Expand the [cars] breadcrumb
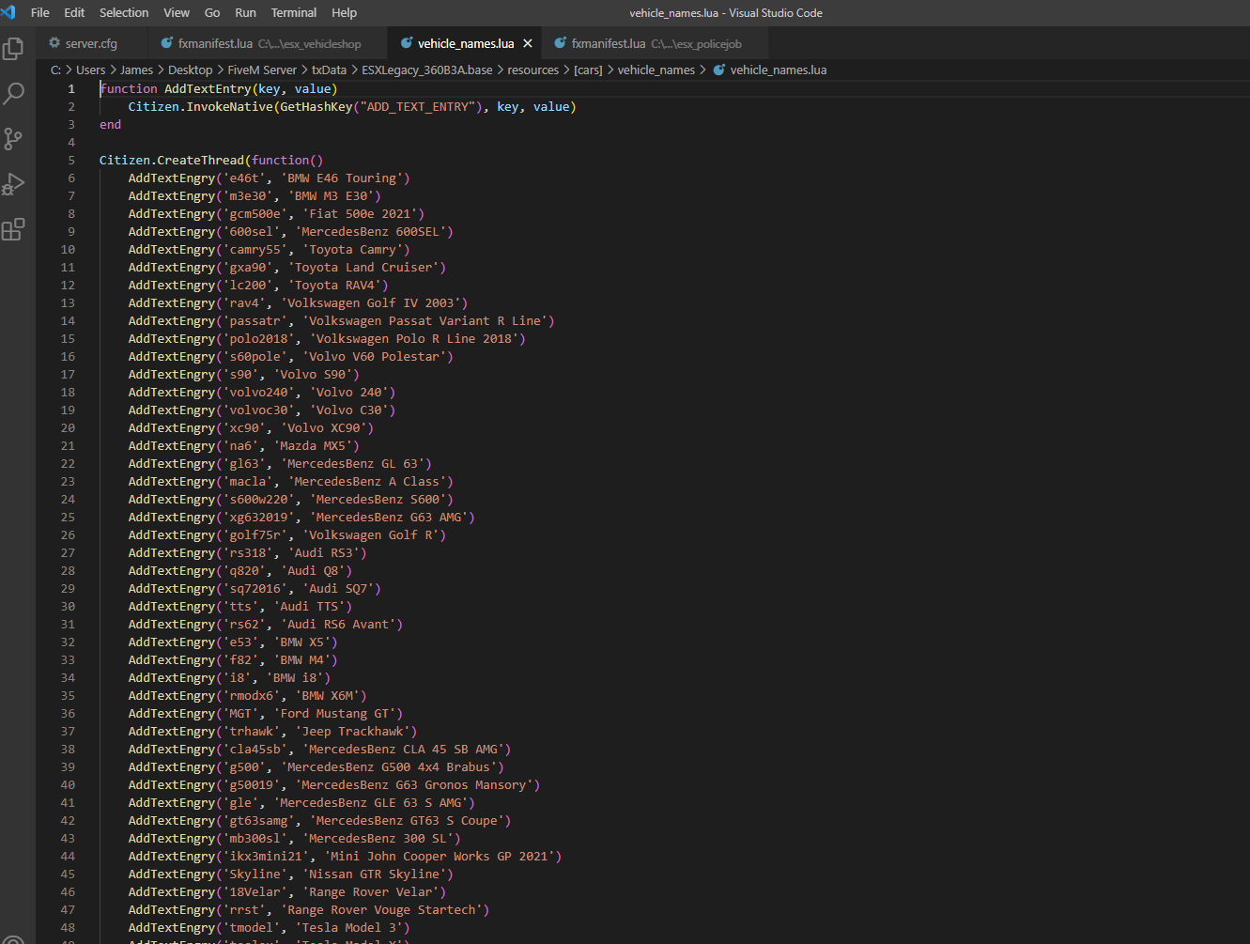 pyautogui.click(x=589, y=70)
